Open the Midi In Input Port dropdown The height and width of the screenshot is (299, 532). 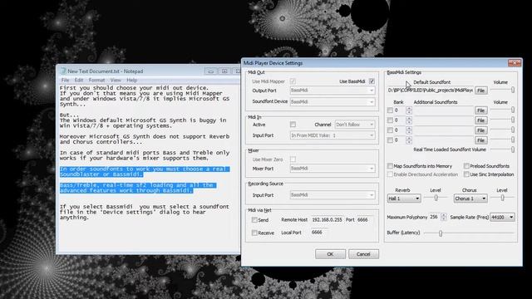pyautogui.click(x=332, y=135)
